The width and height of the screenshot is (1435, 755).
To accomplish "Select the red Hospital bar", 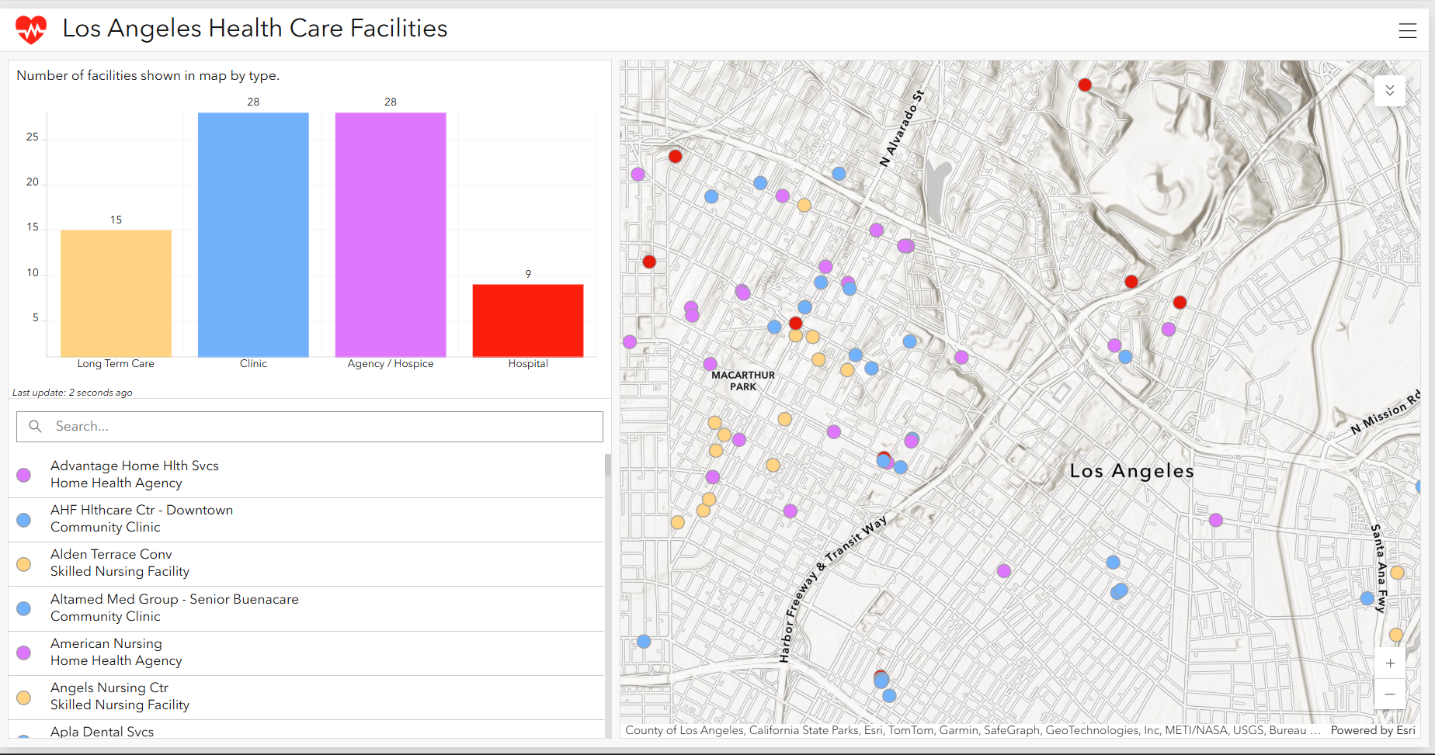I will (528, 320).
